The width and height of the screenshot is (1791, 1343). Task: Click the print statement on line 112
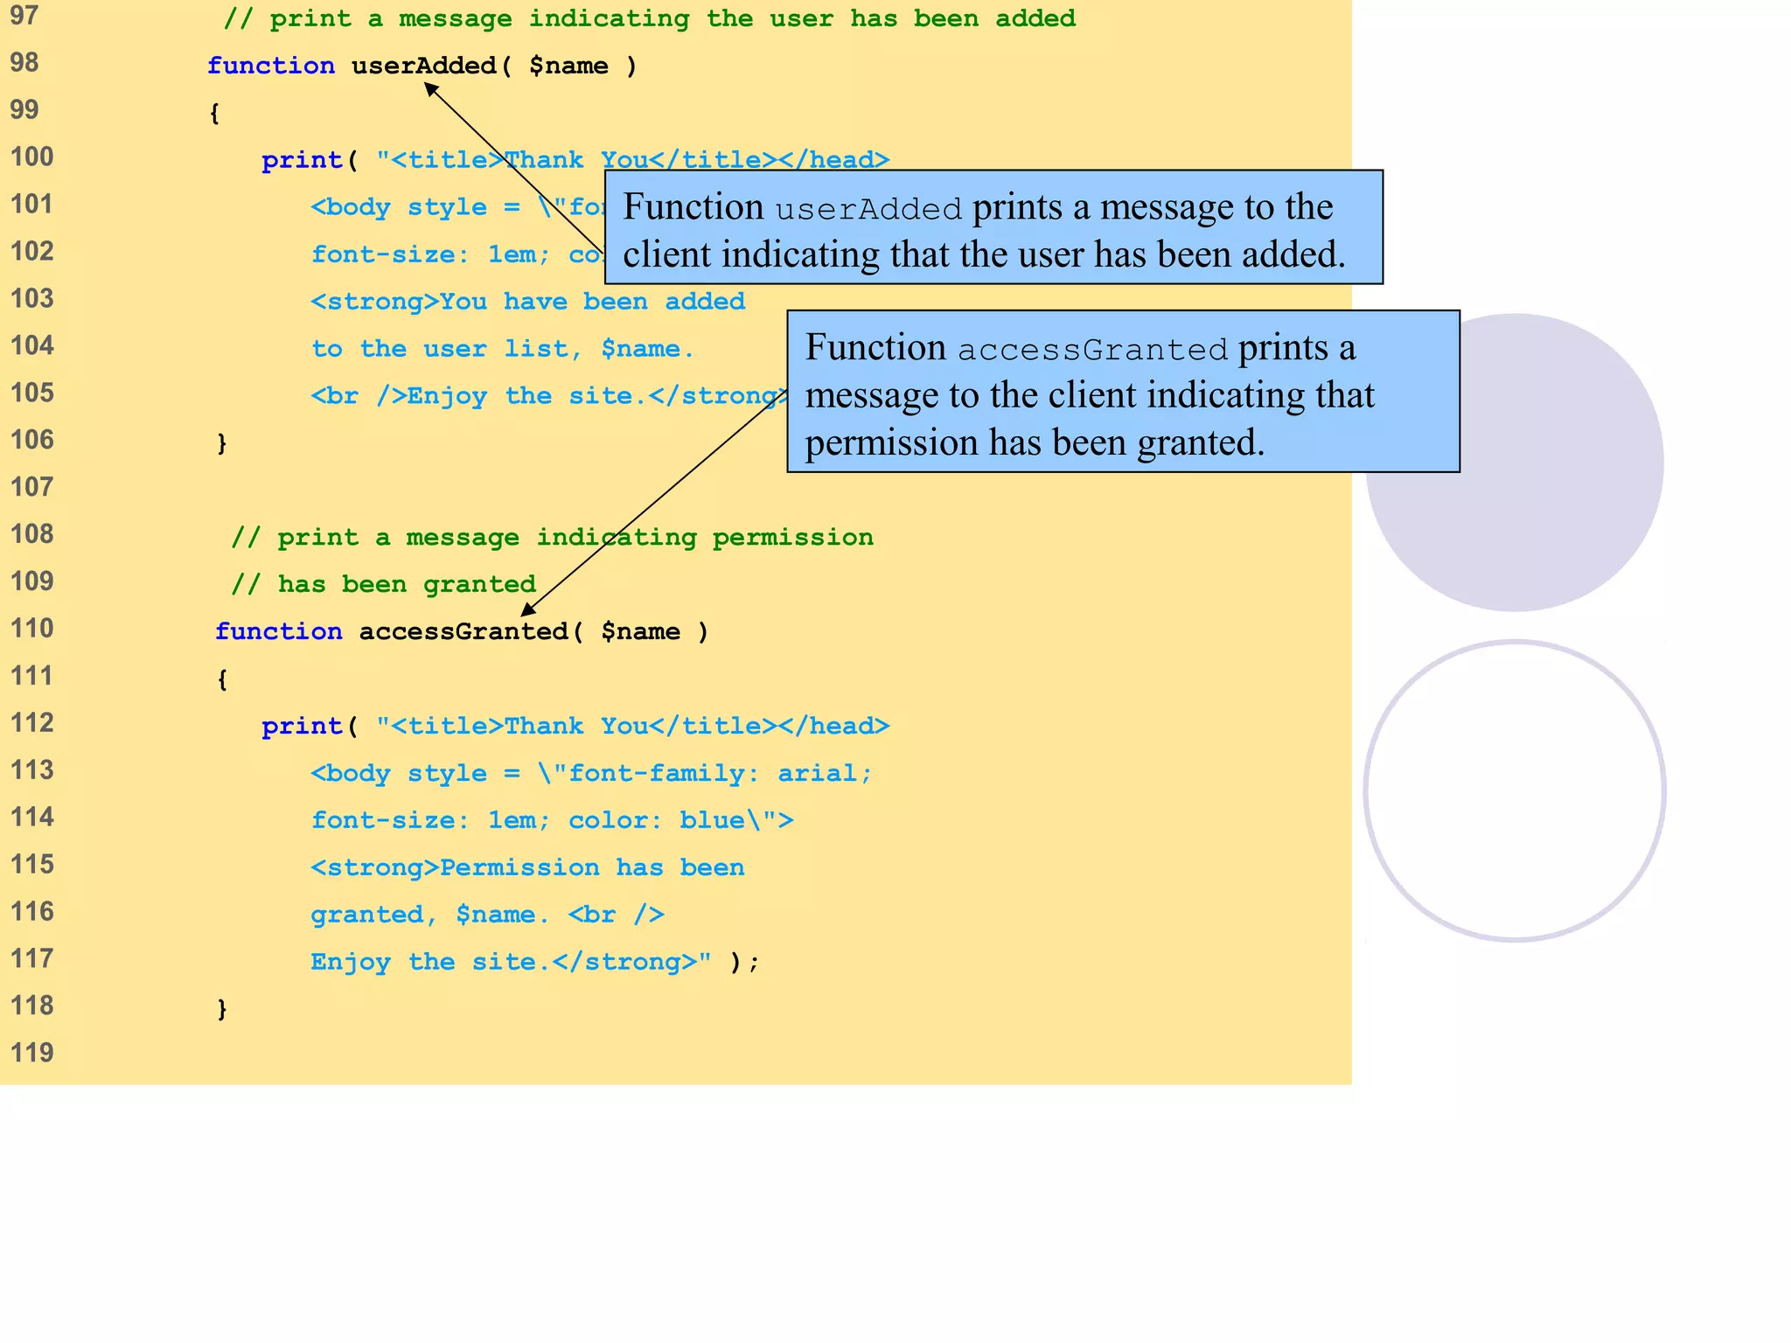(x=575, y=726)
